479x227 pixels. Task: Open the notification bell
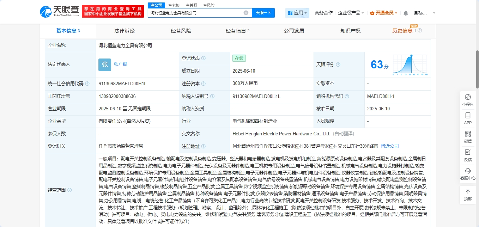(406, 13)
